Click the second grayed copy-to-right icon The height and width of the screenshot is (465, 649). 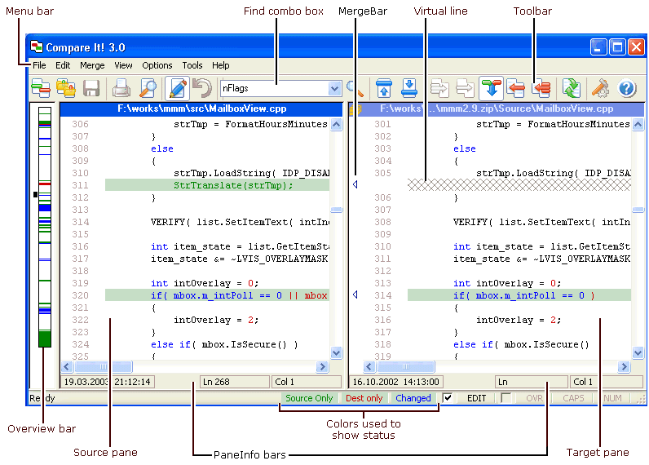(x=465, y=88)
